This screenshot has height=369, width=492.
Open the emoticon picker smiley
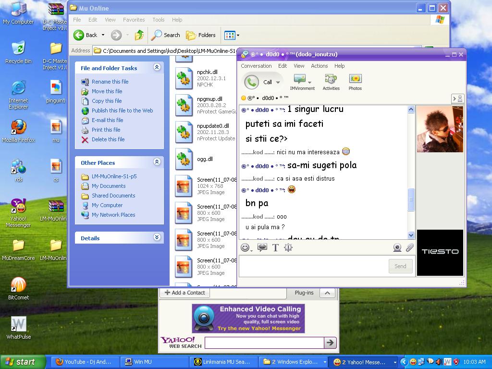point(246,247)
